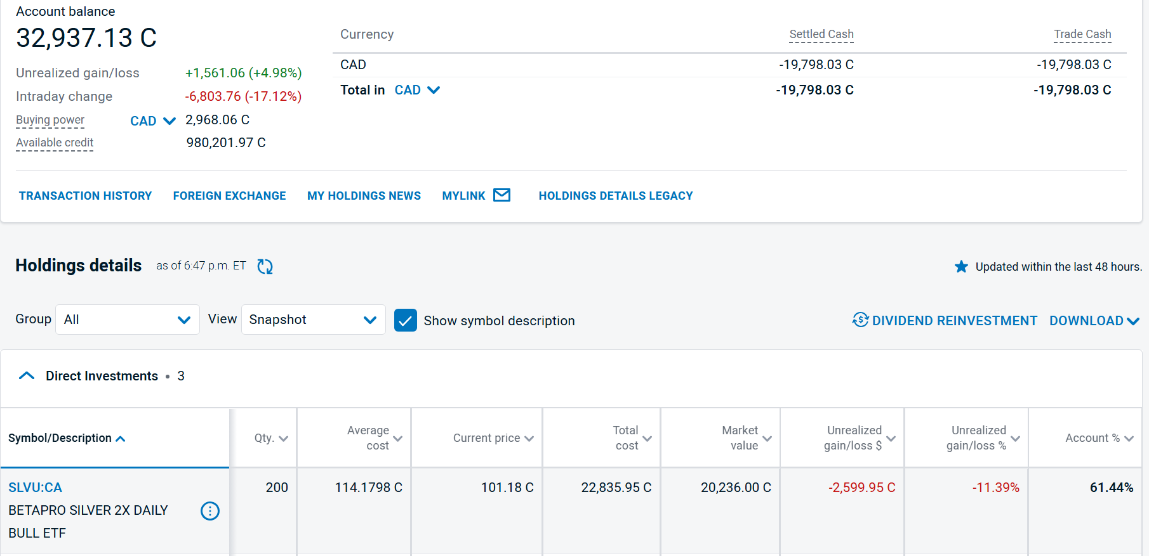1149x556 pixels.
Task: Sort by Unrealized gain/loss % column
Action: pyautogui.click(x=983, y=438)
